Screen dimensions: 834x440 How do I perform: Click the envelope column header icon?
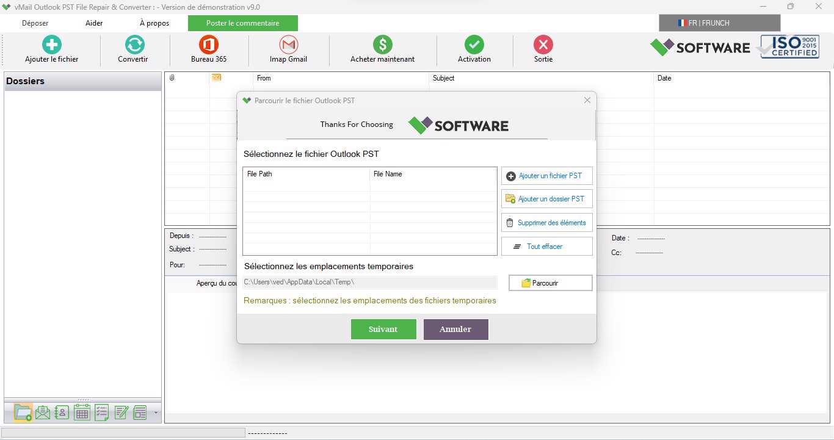(216, 78)
